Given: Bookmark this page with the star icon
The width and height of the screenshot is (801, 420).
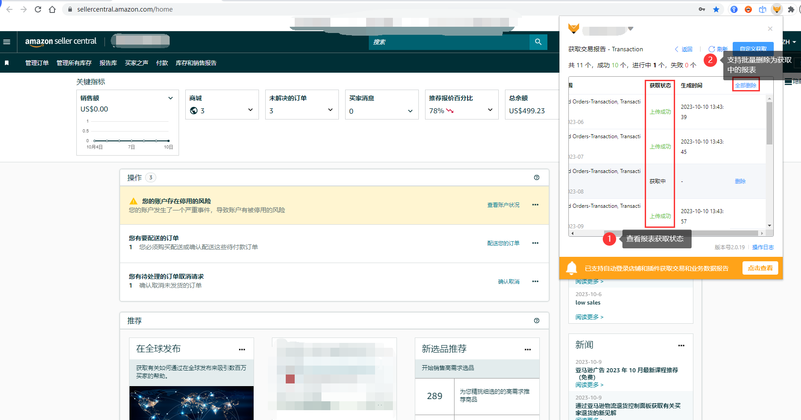Looking at the screenshot, I should (716, 9).
